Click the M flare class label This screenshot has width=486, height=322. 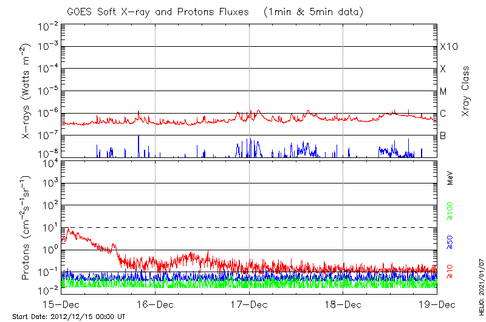(x=443, y=92)
